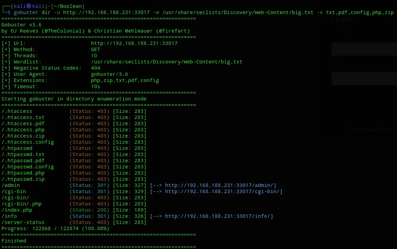Click the Finished status line

[x=14, y=241]
